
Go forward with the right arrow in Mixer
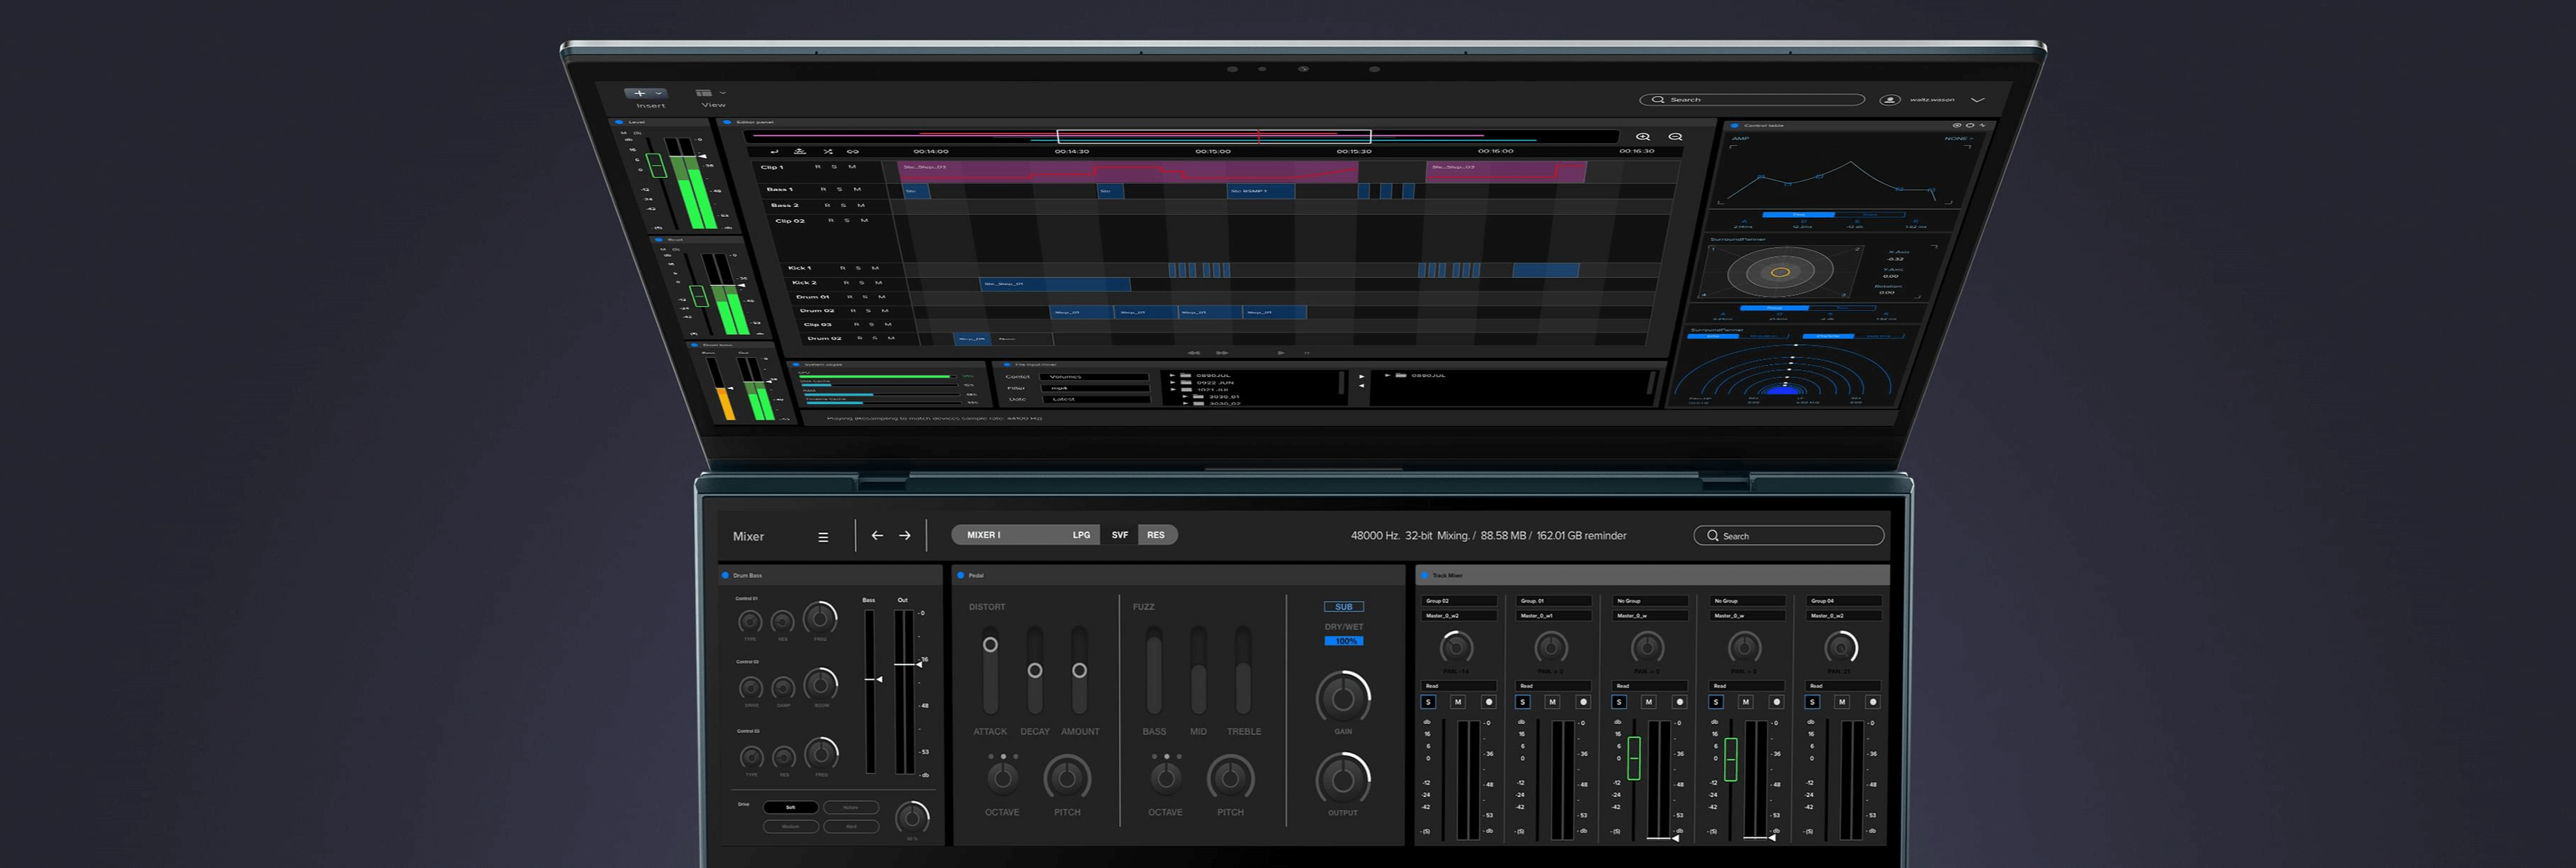pos(904,536)
